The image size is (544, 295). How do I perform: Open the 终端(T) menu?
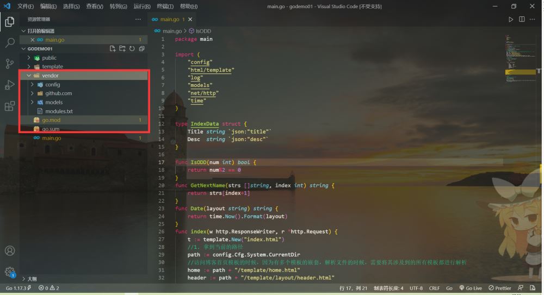[165, 6]
